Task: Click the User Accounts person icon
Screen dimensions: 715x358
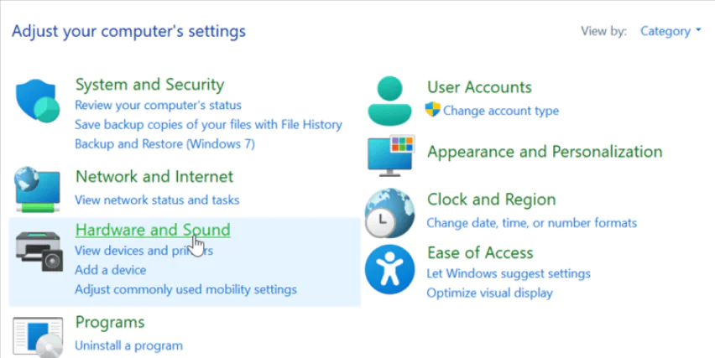Action: (390, 100)
